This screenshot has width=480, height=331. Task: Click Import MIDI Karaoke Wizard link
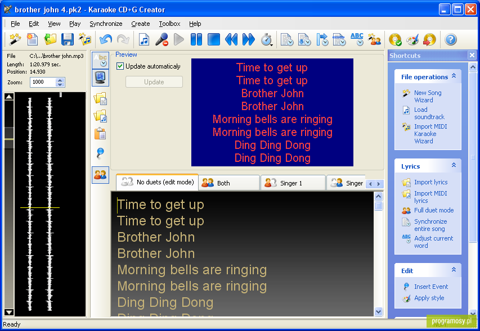(x=430, y=134)
